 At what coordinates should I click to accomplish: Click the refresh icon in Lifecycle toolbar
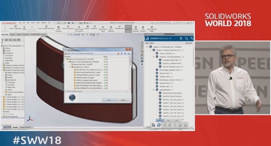point(159,125)
